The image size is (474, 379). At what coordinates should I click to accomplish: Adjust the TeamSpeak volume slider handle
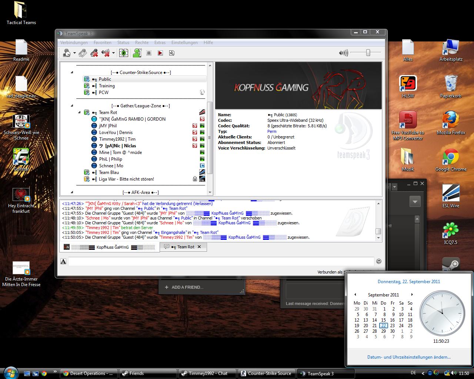368,53
